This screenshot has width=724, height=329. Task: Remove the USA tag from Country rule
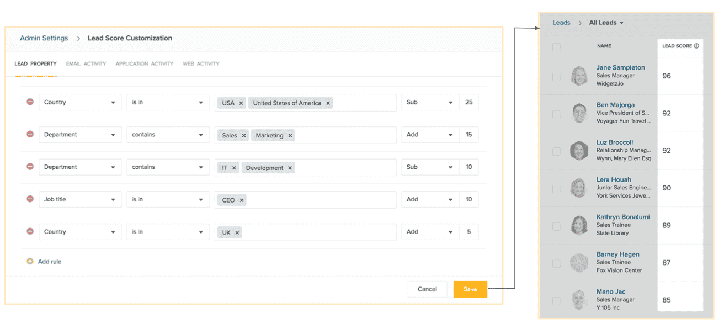[x=241, y=103]
